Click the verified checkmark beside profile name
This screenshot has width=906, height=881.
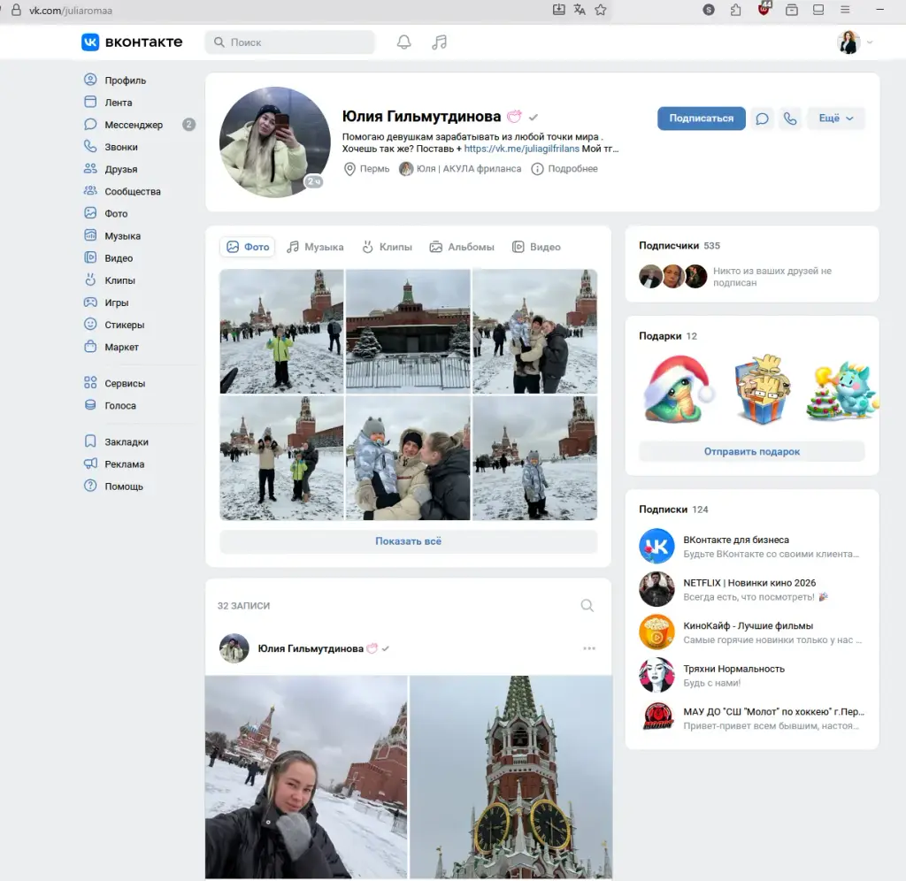tap(534, 117)
